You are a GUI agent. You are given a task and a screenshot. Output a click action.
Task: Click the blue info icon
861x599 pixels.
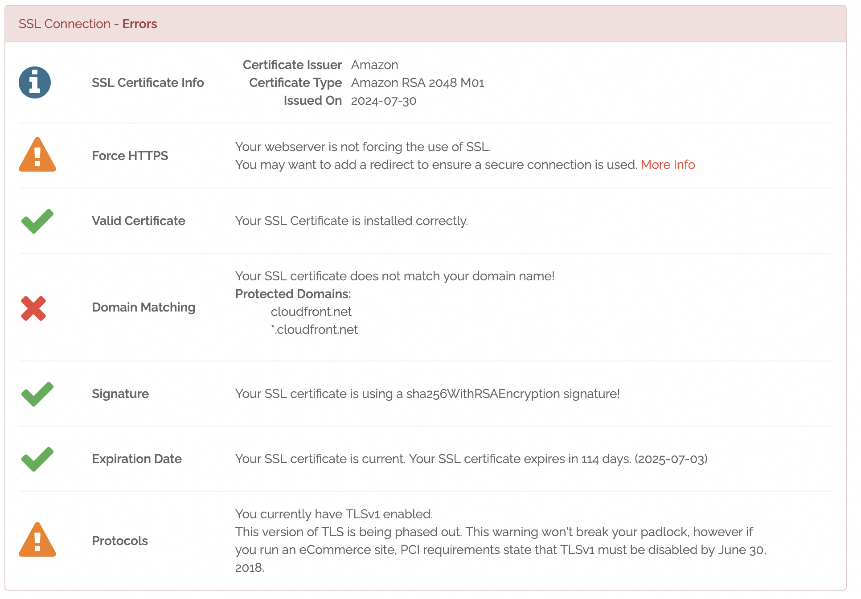[35, 82]
